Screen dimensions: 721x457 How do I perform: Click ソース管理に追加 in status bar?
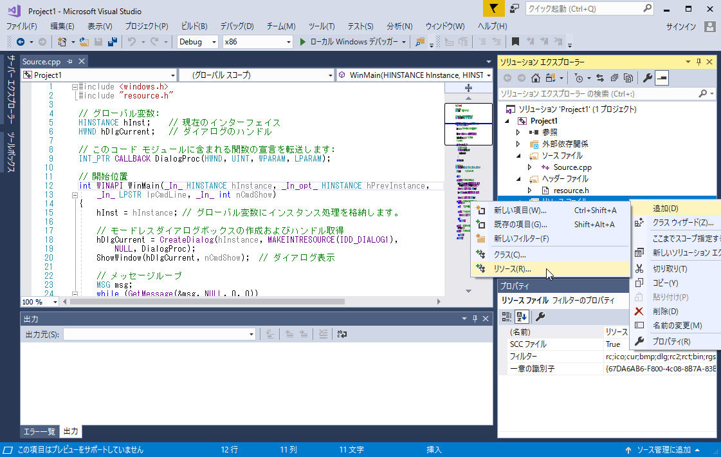(663, 450)
